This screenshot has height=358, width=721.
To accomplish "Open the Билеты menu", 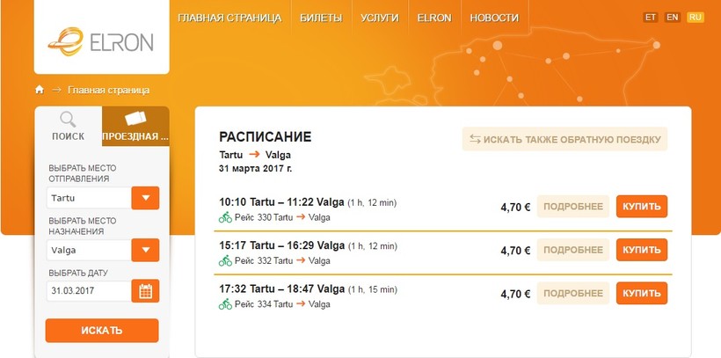I will click(321, 18).
